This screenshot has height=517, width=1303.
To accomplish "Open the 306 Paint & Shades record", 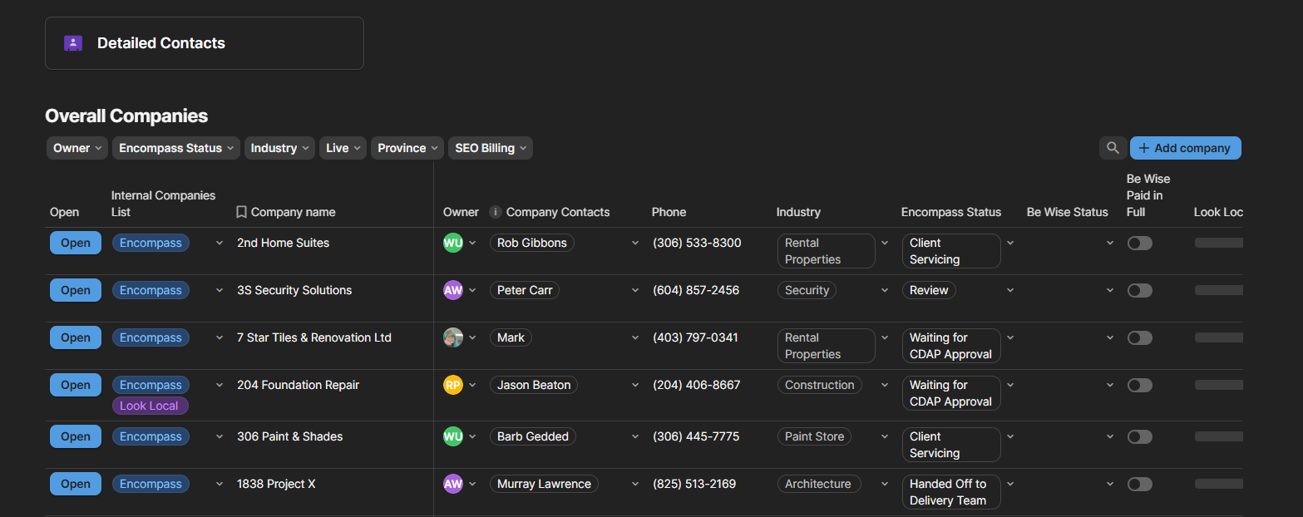I will pyautogui.click(x=76, y=436).
